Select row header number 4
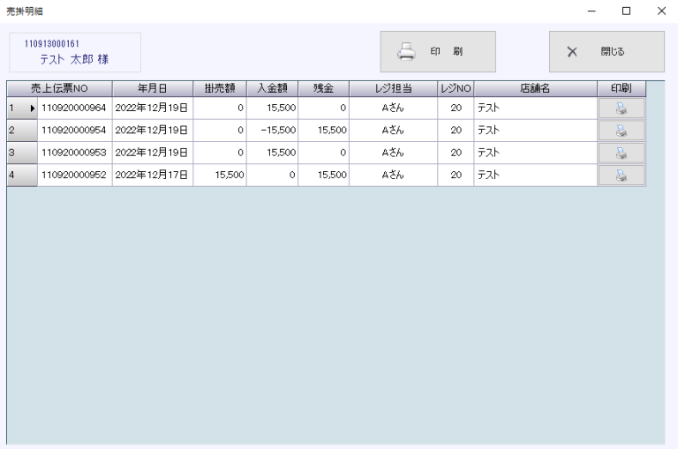This screenshot has height=449, width=678. pyautogui.click(x=22, y=176)
